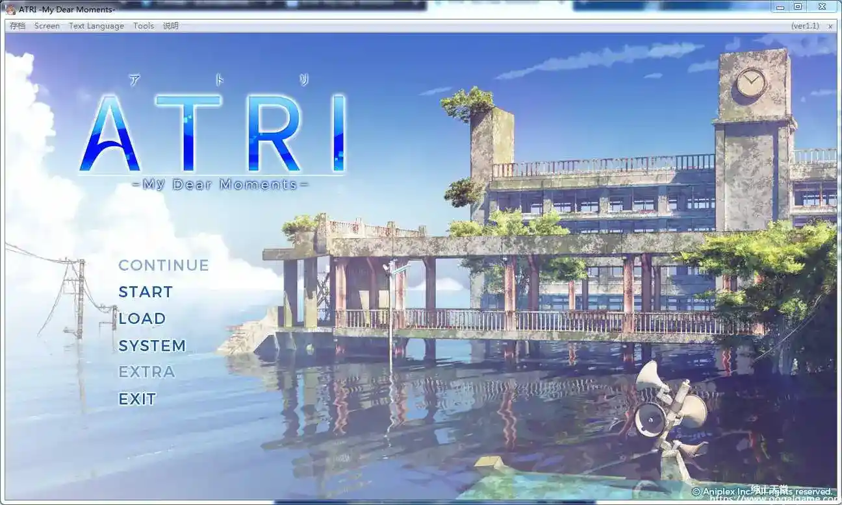Open the 说明 help menu
This screenshot has height=505, width=842.
(x=170, y=25)
